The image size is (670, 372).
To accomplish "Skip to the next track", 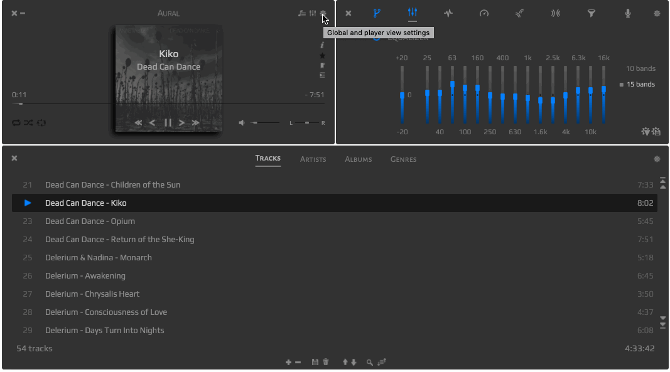I will point(196,123).
